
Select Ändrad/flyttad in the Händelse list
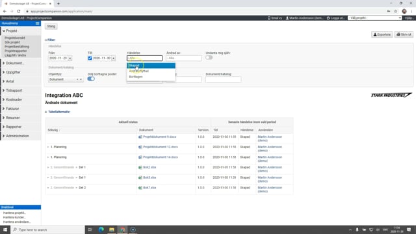pos(151,71)
